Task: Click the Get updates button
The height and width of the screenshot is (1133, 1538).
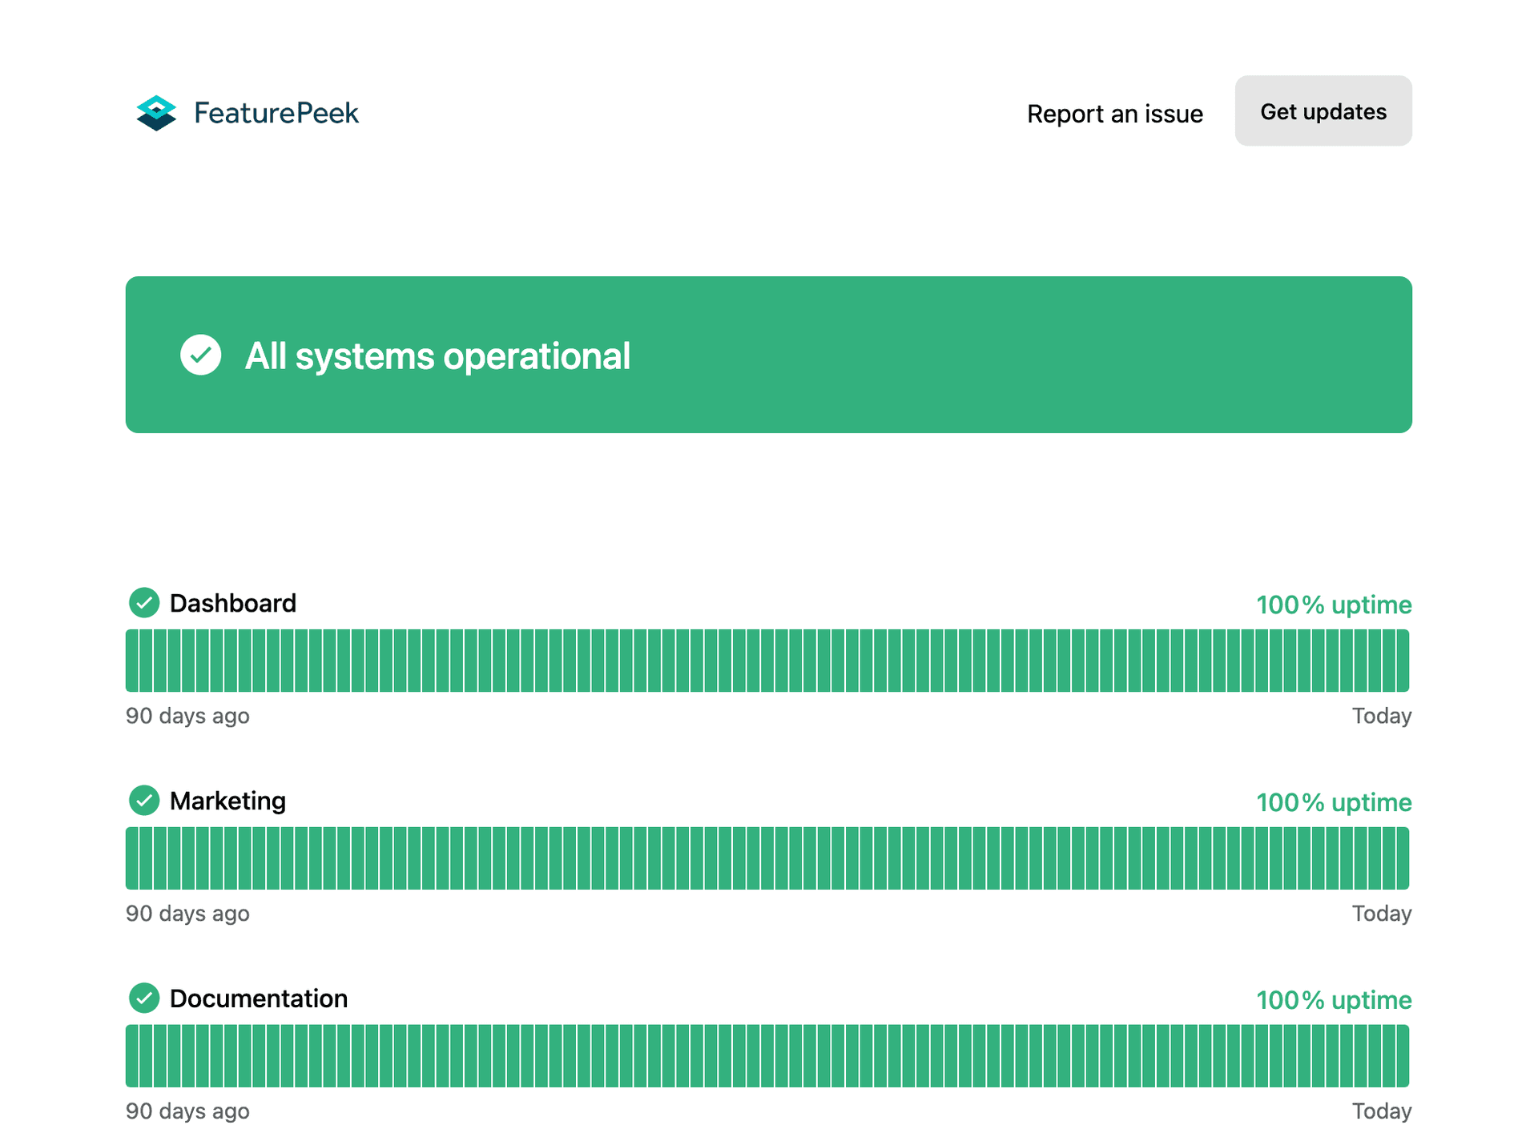Action: point(1323,111)
